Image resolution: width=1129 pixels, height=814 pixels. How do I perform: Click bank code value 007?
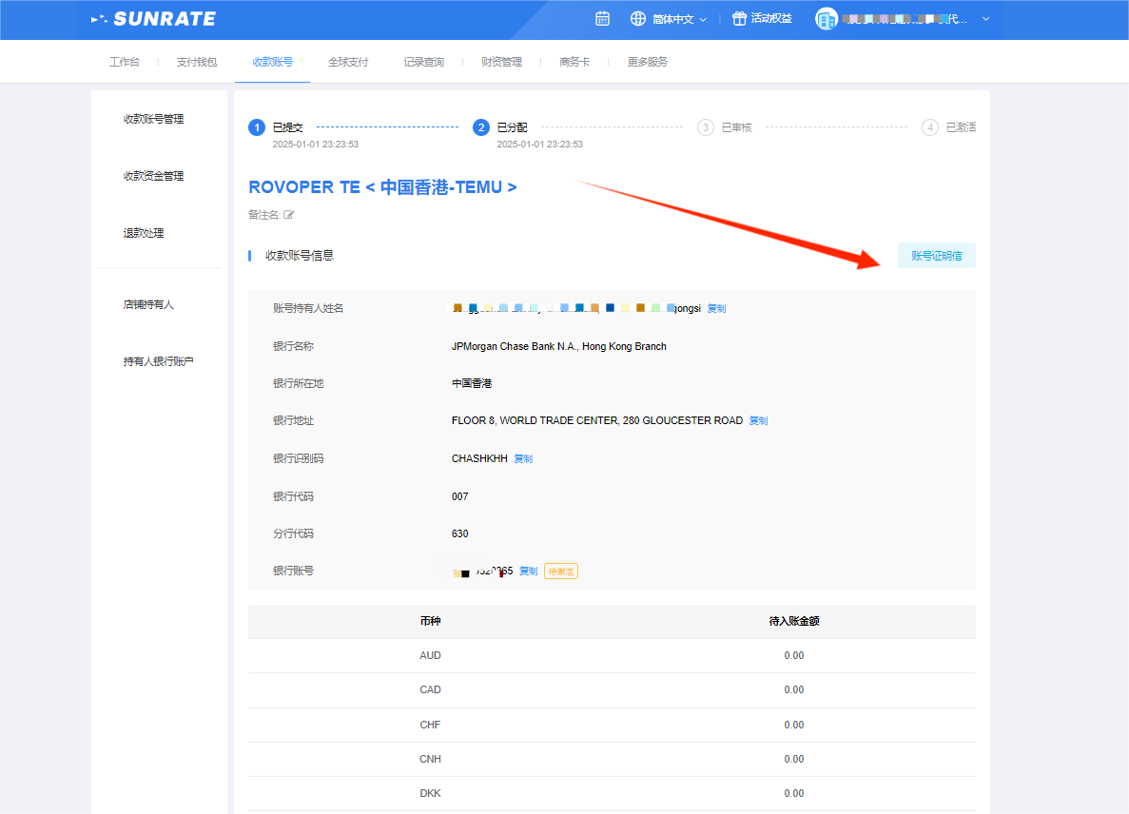(460, 496)
